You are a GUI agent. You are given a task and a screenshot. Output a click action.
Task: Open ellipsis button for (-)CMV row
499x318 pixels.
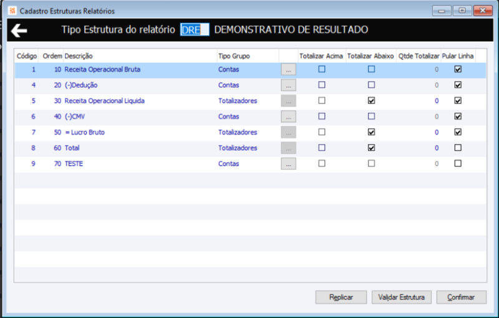(x=288, y=117)
